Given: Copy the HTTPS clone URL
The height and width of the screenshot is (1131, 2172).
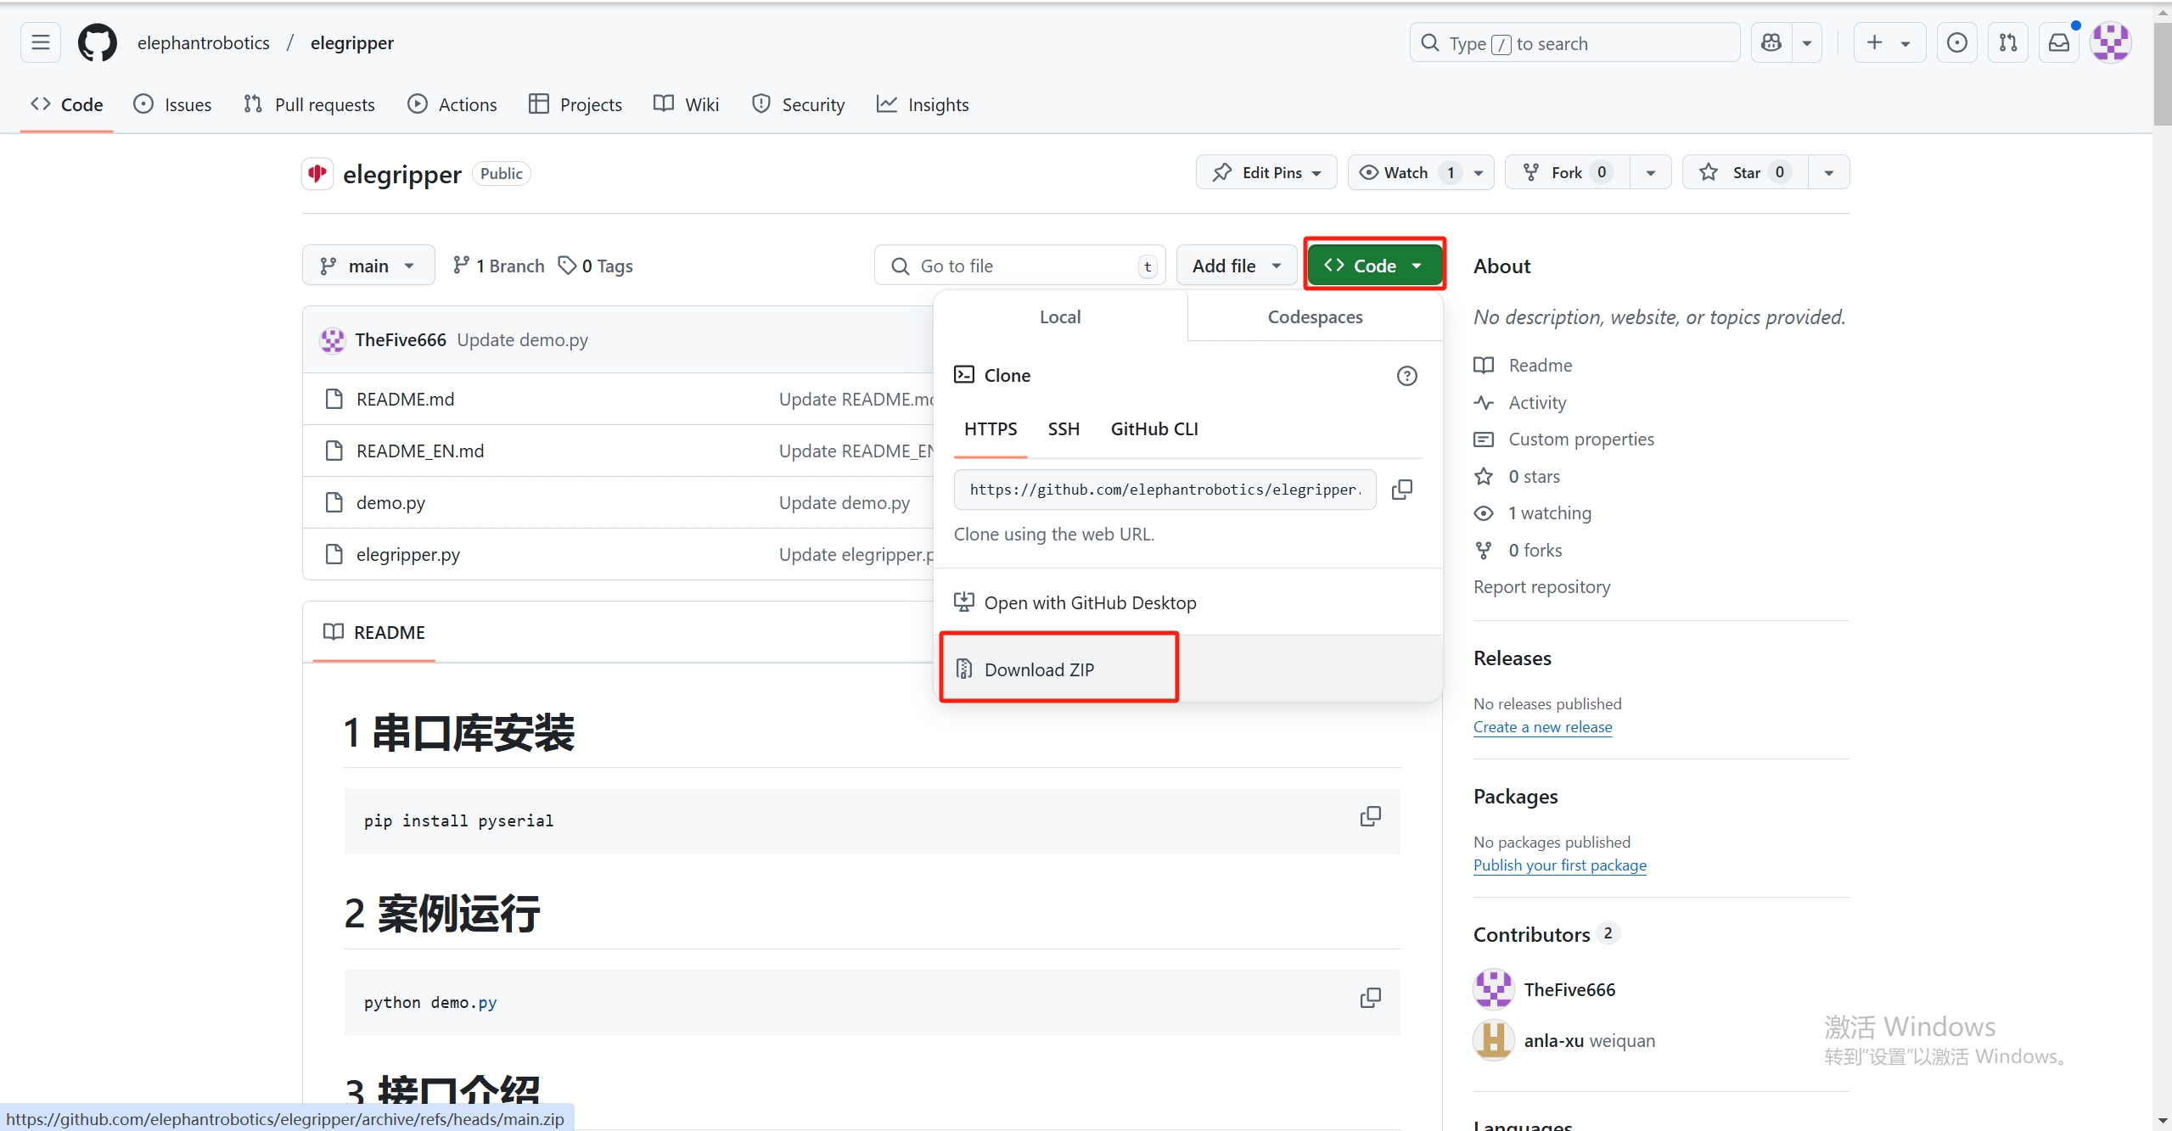Looking at the screenshot, I should pyautogui.click(x=1402, y=490).
